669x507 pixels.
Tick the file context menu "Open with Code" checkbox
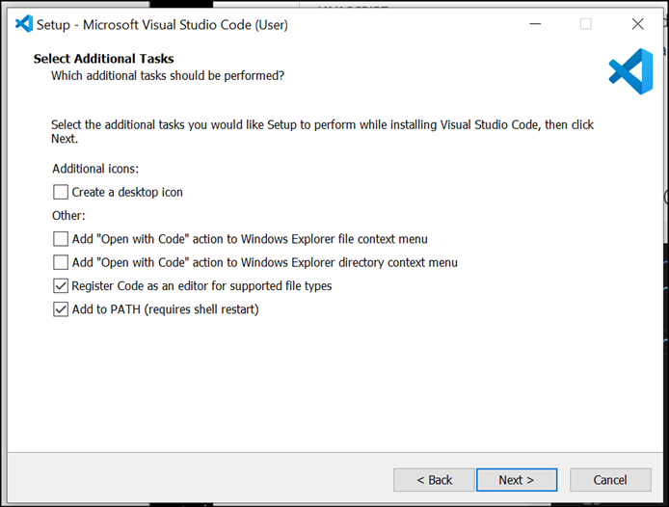(61, 238)
